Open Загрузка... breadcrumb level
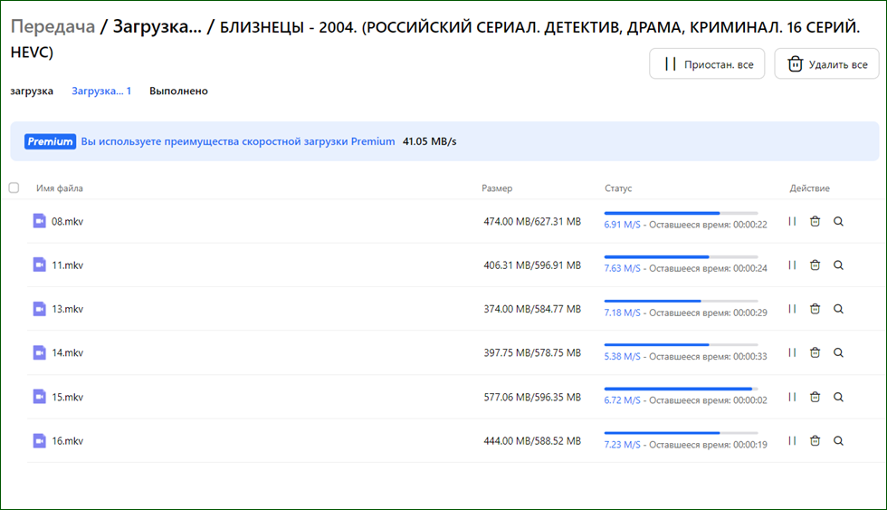The width and height of the screenshot is (887, 510). tap(157, 26)
